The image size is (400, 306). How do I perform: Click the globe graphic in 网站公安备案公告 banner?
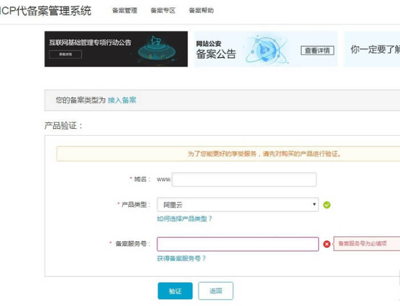(x=266, y=50)
